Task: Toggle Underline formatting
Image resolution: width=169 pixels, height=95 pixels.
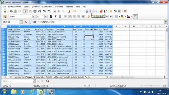Action: [x=60, y=16]
